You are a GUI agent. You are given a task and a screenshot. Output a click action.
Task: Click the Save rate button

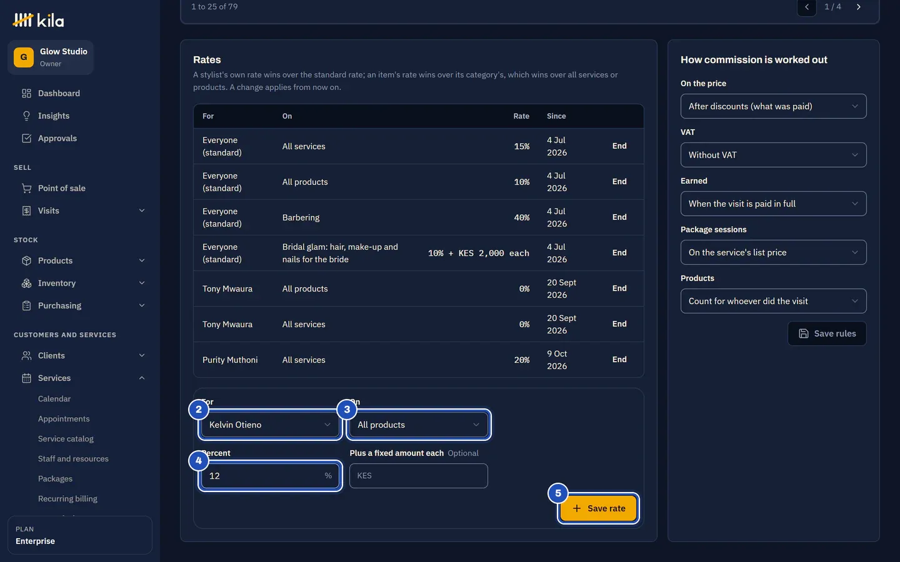[599, 508]
